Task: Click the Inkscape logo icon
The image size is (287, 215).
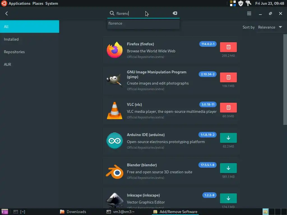Action: (115, 200)
